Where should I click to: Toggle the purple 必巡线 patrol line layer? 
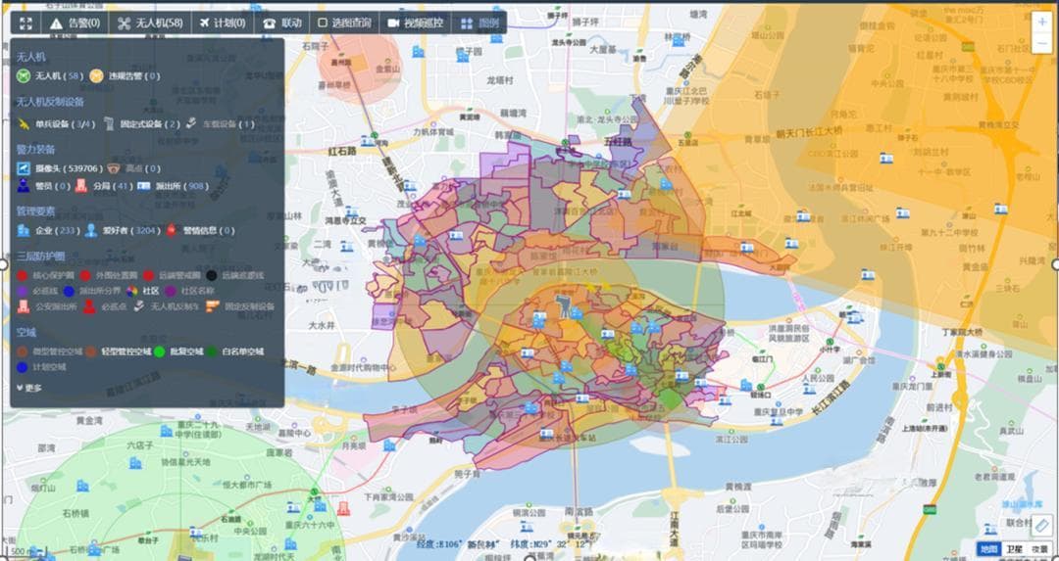click(x=36, y=292)
